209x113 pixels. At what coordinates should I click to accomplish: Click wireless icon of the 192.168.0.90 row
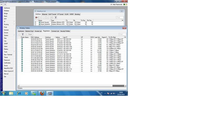(22, 50)
